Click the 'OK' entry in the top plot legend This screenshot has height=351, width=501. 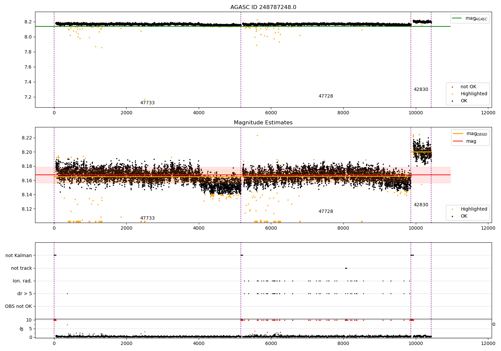point(464,101)
